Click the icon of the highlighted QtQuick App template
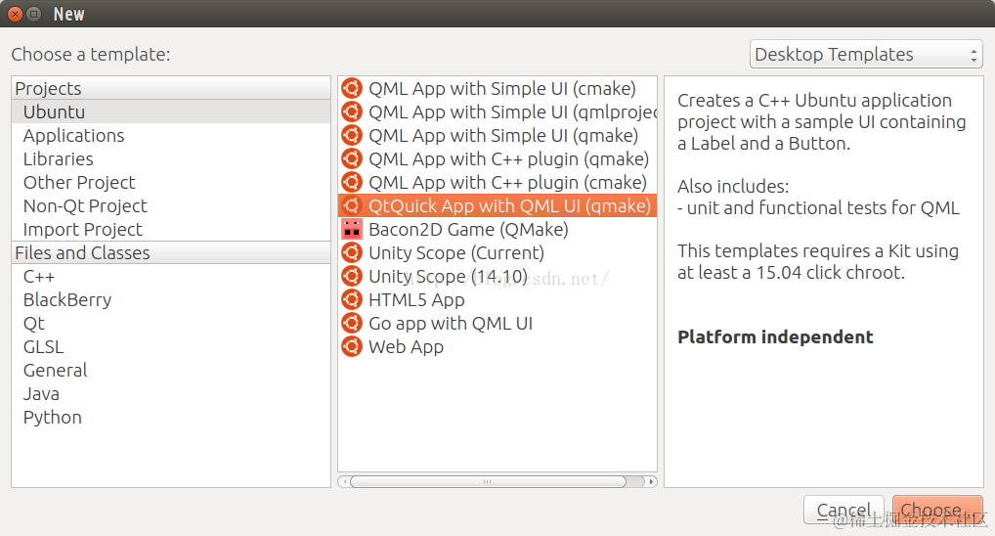Viewport: 995px width, 536px height. 352,205
